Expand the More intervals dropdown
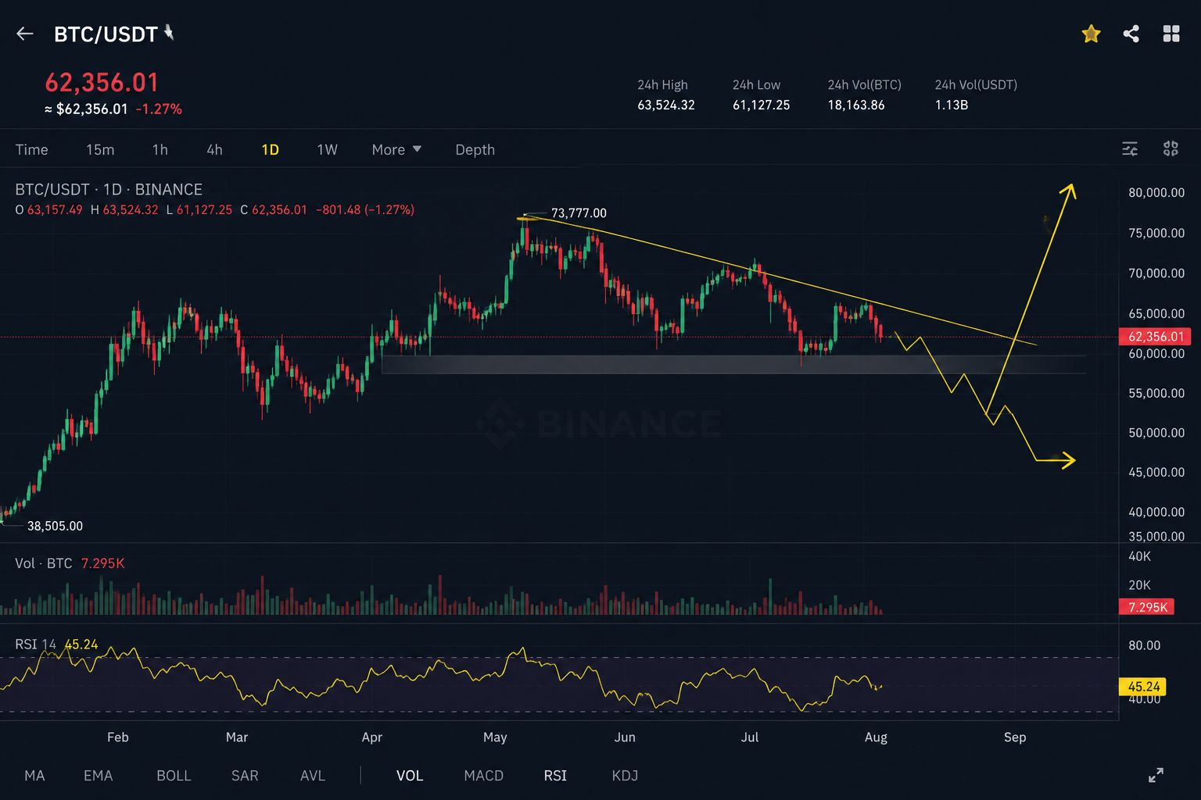 [396, 149]
